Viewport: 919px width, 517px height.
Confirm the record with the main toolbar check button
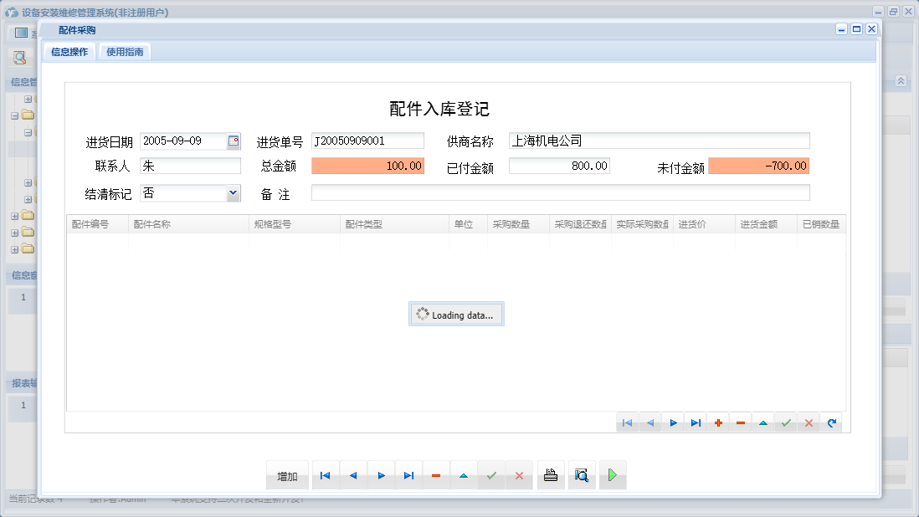(490, 474)
